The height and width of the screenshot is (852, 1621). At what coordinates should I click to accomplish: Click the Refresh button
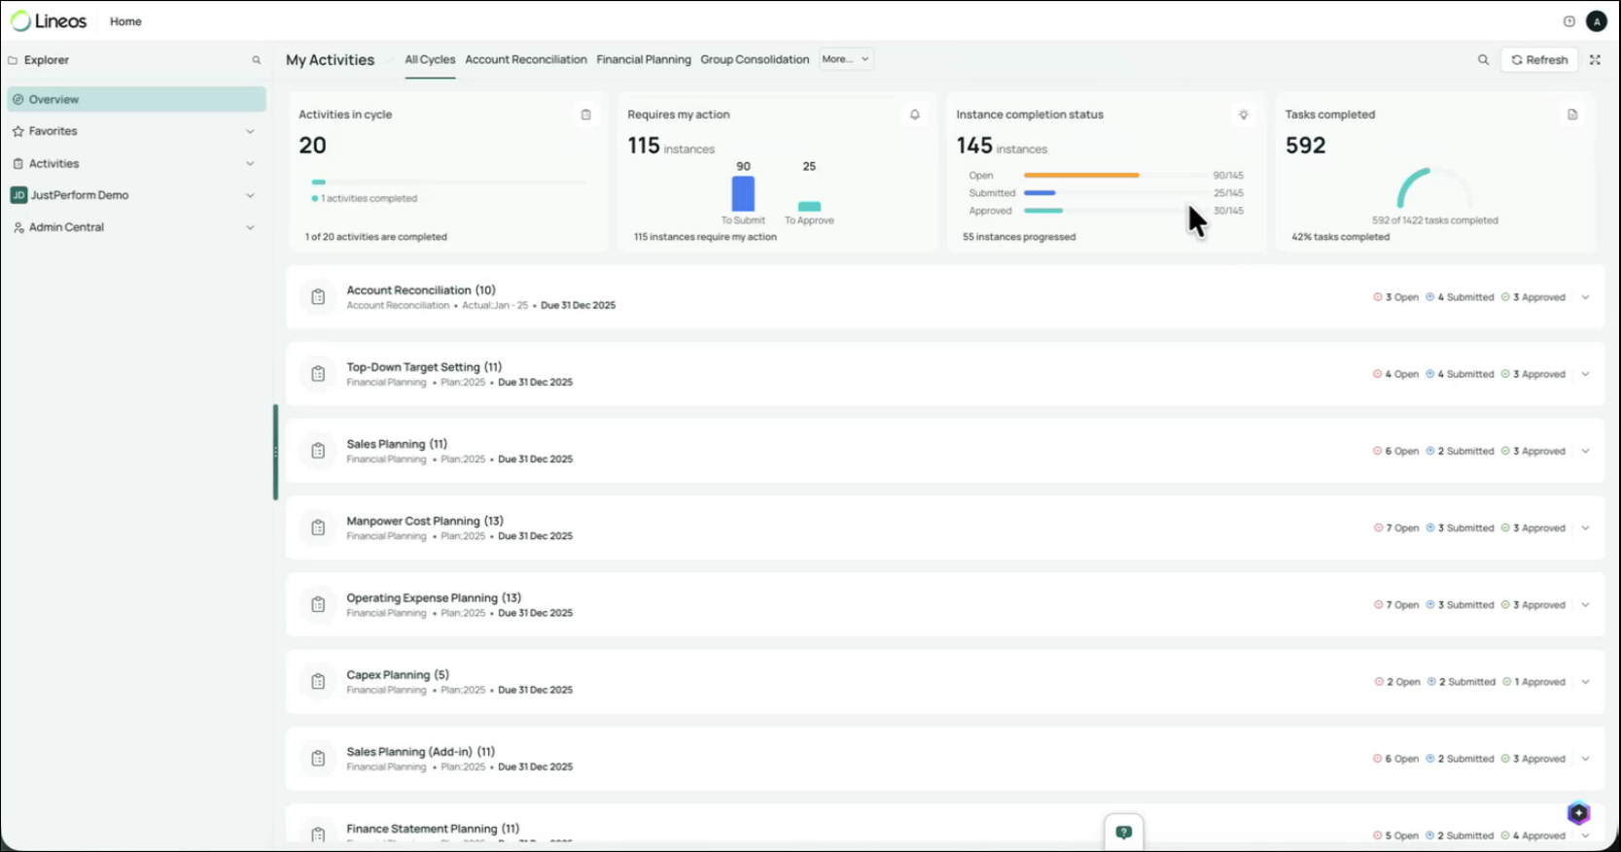(1539, 60)
